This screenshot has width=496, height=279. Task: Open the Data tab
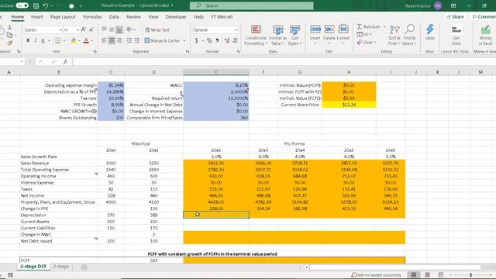114,17
